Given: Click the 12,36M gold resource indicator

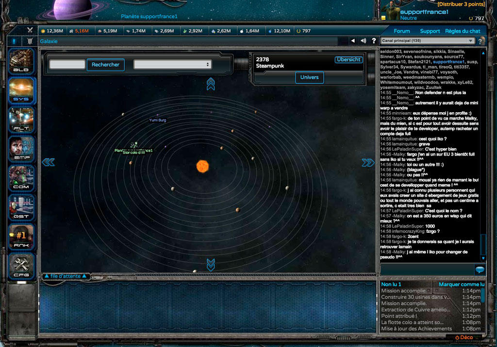Looking at the screenshot, I should (x=52, y=31).
